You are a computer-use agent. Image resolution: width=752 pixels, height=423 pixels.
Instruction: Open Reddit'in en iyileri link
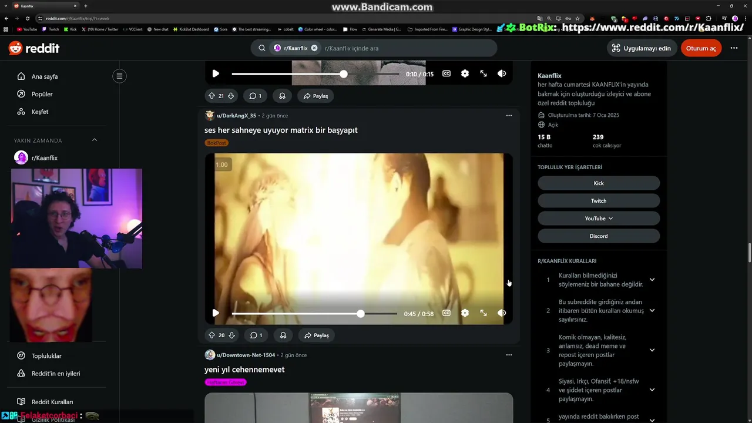point(56,374)
